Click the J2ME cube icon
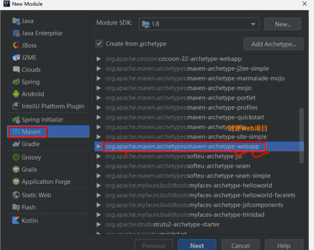 pos(16,58)
